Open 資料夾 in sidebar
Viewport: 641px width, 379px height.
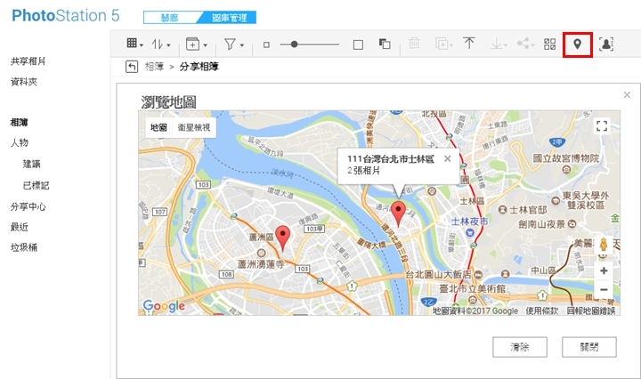[24, 82]
